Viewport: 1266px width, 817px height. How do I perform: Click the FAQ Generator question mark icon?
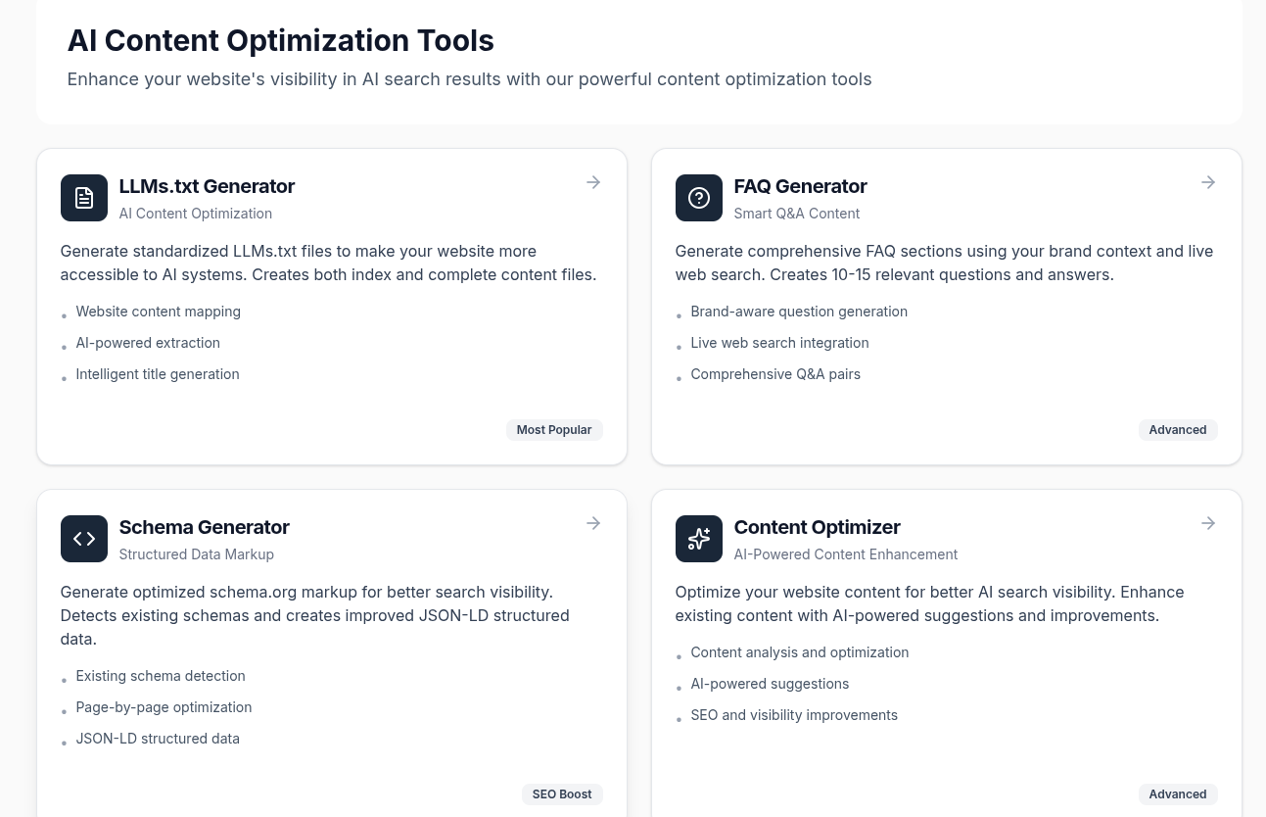tap(699, 198)
